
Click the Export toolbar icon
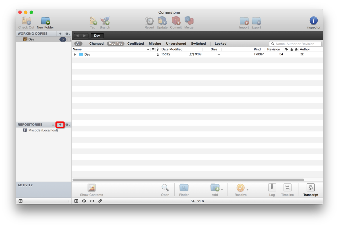(256, 21)
